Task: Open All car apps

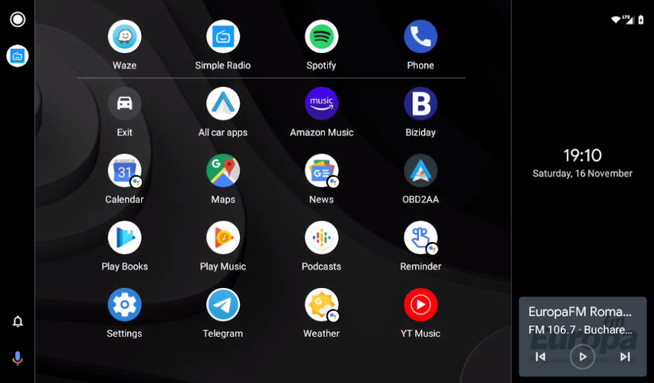Action: (223, 104)
